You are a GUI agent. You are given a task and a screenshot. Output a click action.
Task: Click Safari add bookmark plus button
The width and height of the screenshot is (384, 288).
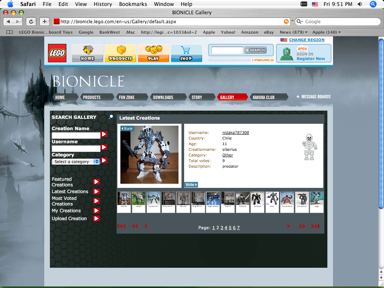(44, 21)
